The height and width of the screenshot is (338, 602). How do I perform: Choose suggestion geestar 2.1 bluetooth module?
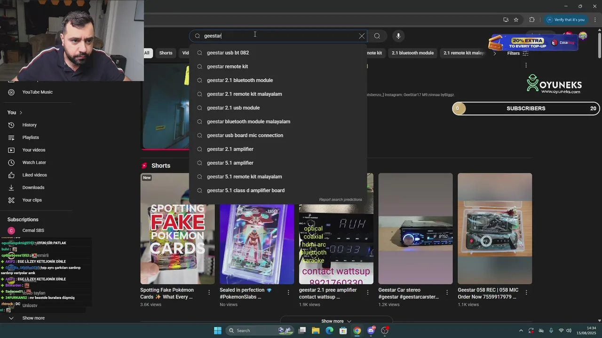coord(277,80)
